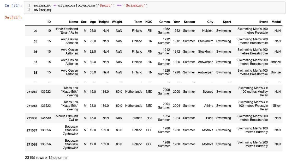Image resolution: width=286 pixels, height=163 pixels.
Task: Click Helsinki in the City column
Action: pyautogui.click(x=207, y=31)
